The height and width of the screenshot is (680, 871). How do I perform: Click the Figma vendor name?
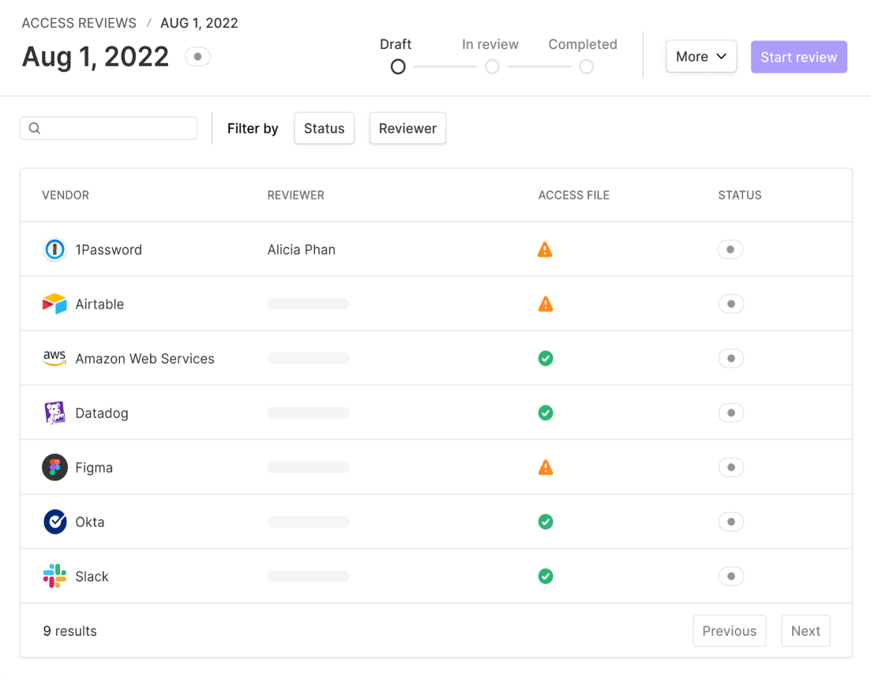(x=94, y=467)
